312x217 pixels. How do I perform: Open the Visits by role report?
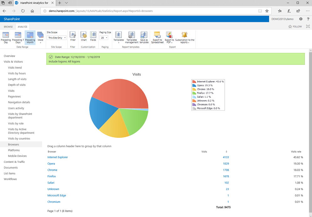16,123
